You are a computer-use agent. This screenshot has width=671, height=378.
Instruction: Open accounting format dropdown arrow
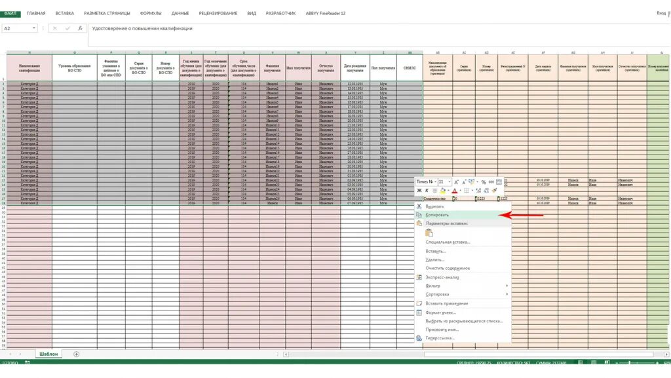click(x=477, y=182)
